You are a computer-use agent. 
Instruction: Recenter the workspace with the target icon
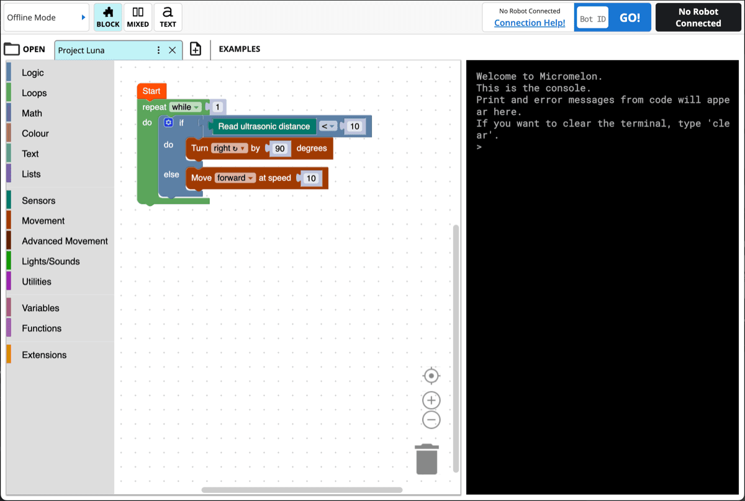point(431,376)
